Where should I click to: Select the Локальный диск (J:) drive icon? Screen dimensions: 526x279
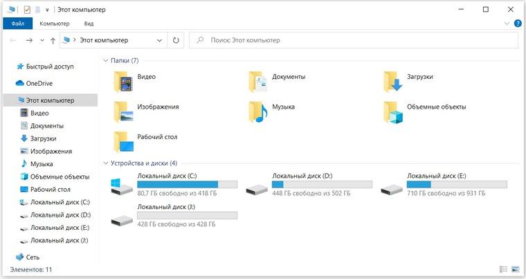[122, 221]
